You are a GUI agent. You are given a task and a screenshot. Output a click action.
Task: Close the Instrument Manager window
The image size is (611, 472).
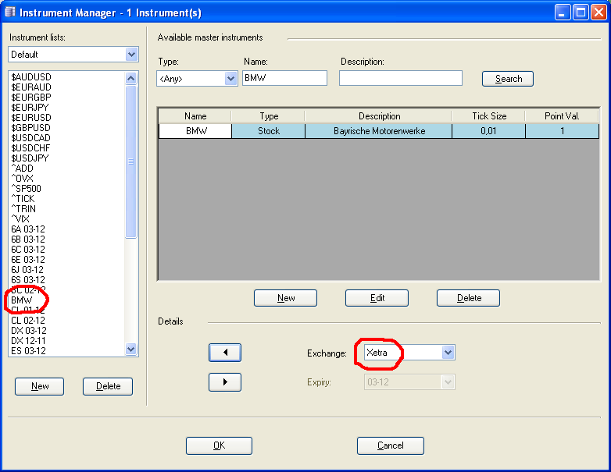coord(598,12)
